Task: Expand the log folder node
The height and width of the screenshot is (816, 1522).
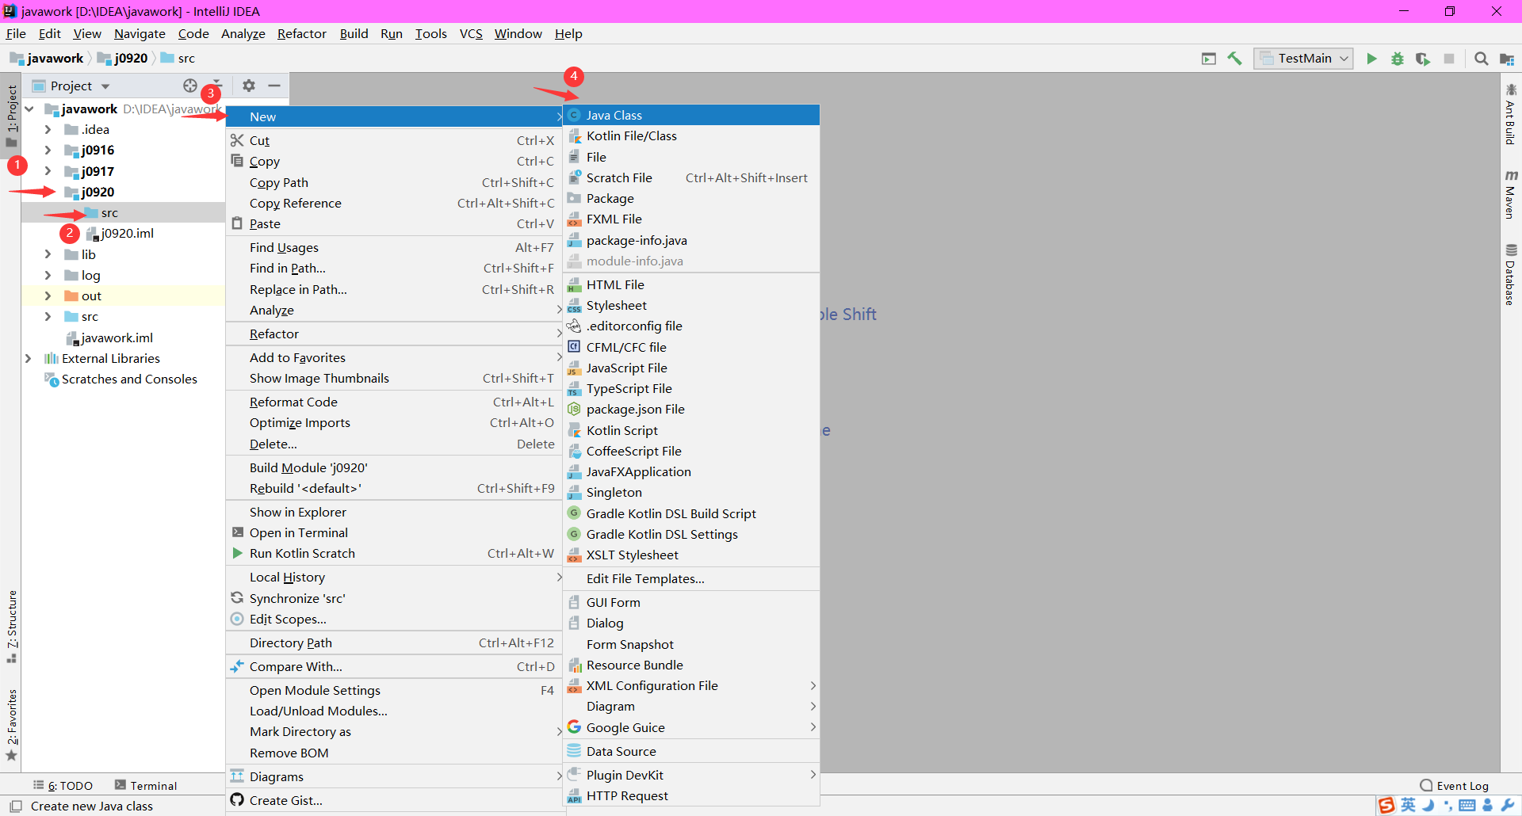Action: (x=48, y=275)
